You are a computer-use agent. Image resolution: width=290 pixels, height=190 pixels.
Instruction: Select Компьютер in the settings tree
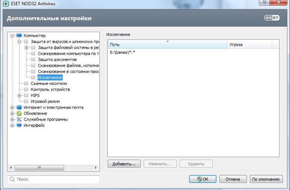tap(35, 36)
